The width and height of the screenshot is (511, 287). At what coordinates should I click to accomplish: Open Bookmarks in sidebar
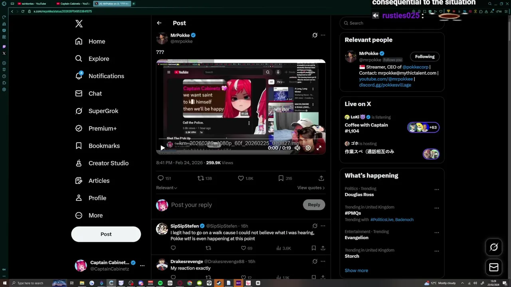pos(97,146)
